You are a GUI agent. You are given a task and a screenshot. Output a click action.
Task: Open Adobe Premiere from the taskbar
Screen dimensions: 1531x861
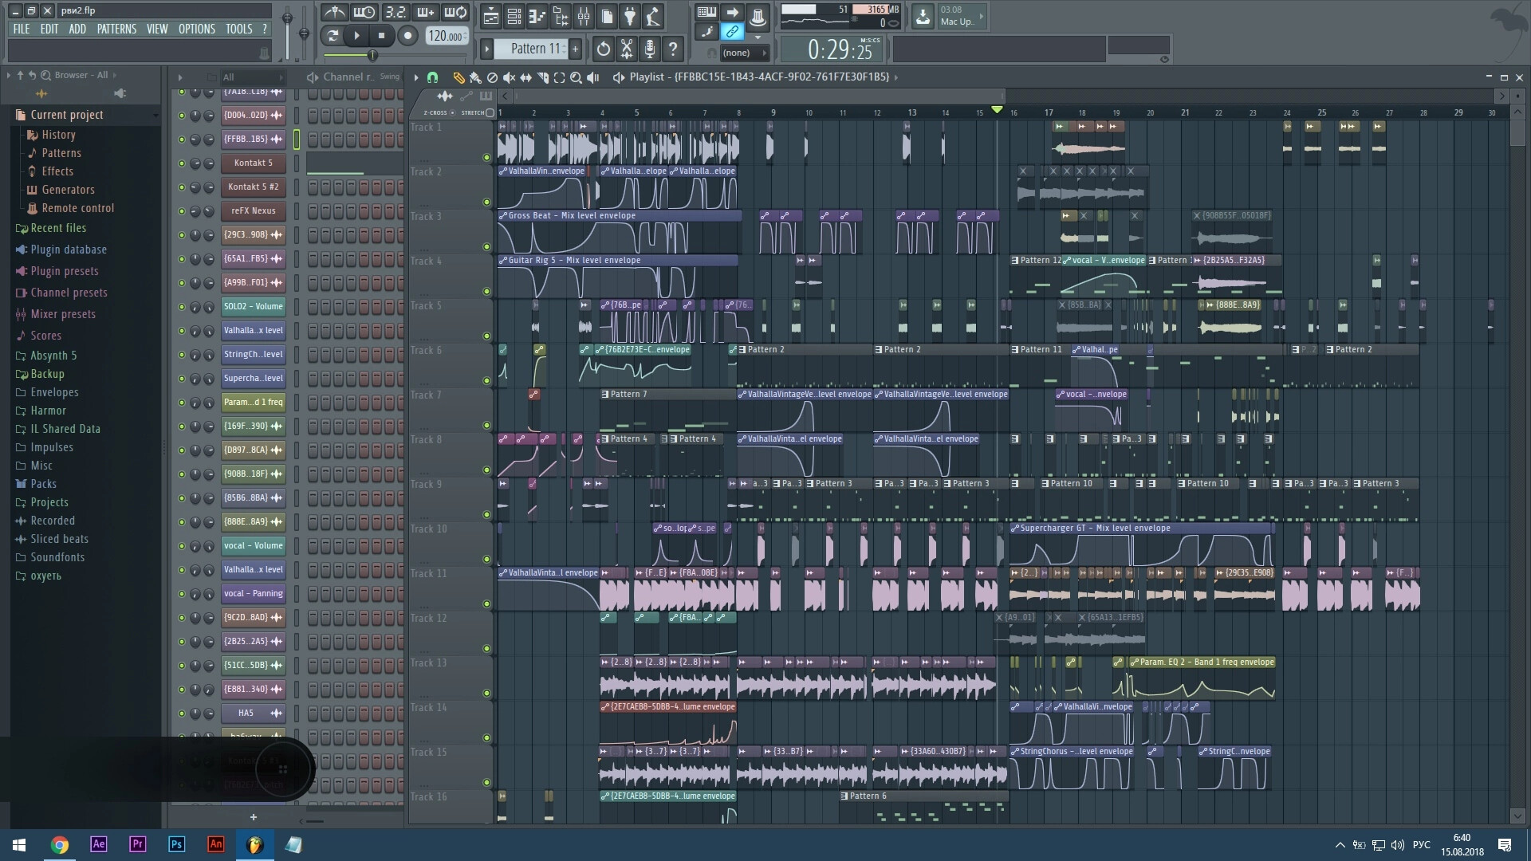(137, 844)
